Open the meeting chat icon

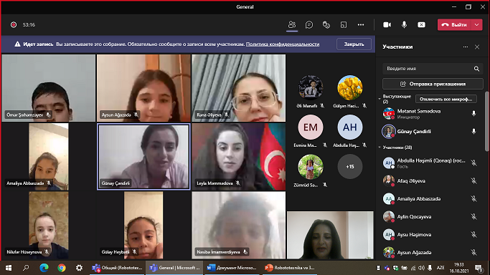pyautogui.click(x=309, y=24)
